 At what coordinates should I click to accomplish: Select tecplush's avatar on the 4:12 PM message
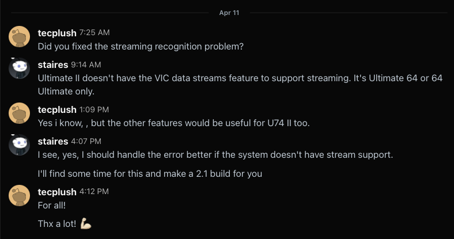tap(19, 196)
